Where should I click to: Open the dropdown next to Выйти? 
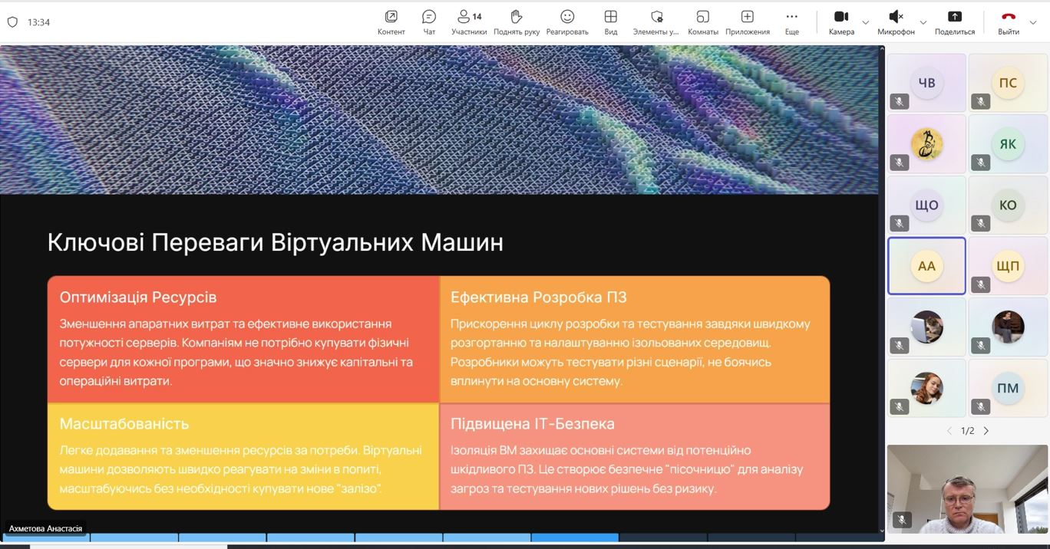coord(1033,22)
